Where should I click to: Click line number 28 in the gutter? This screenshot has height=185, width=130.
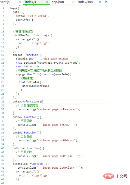(3, 102)
